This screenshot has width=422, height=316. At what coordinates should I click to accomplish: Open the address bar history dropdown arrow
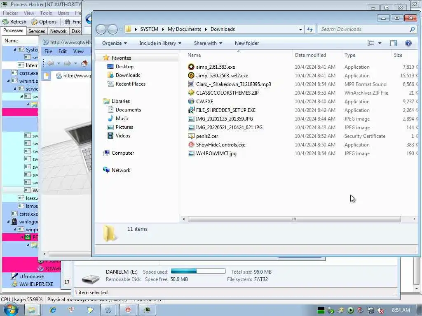[300, 29]
